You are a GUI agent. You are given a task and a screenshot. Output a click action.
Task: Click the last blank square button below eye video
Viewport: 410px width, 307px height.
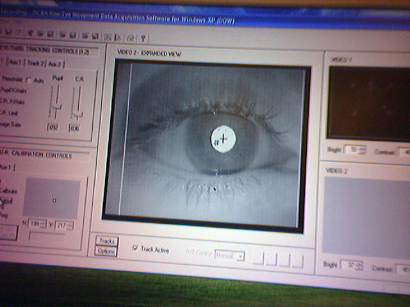pyautogui.click(x=298, y=261)
